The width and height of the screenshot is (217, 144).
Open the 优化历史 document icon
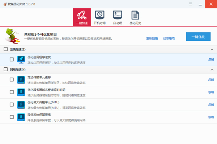[x=135, y=17]
